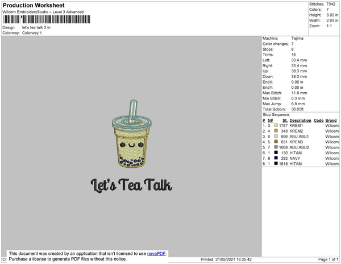Click the bubble tea cup embroidery preview
Image resolution: width=341 pixels, height=264 pixels.
pos(132,134)
